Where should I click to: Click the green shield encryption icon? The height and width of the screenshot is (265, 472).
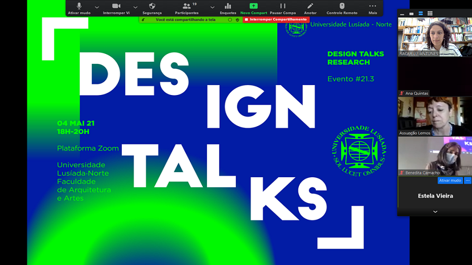(238, 20)
